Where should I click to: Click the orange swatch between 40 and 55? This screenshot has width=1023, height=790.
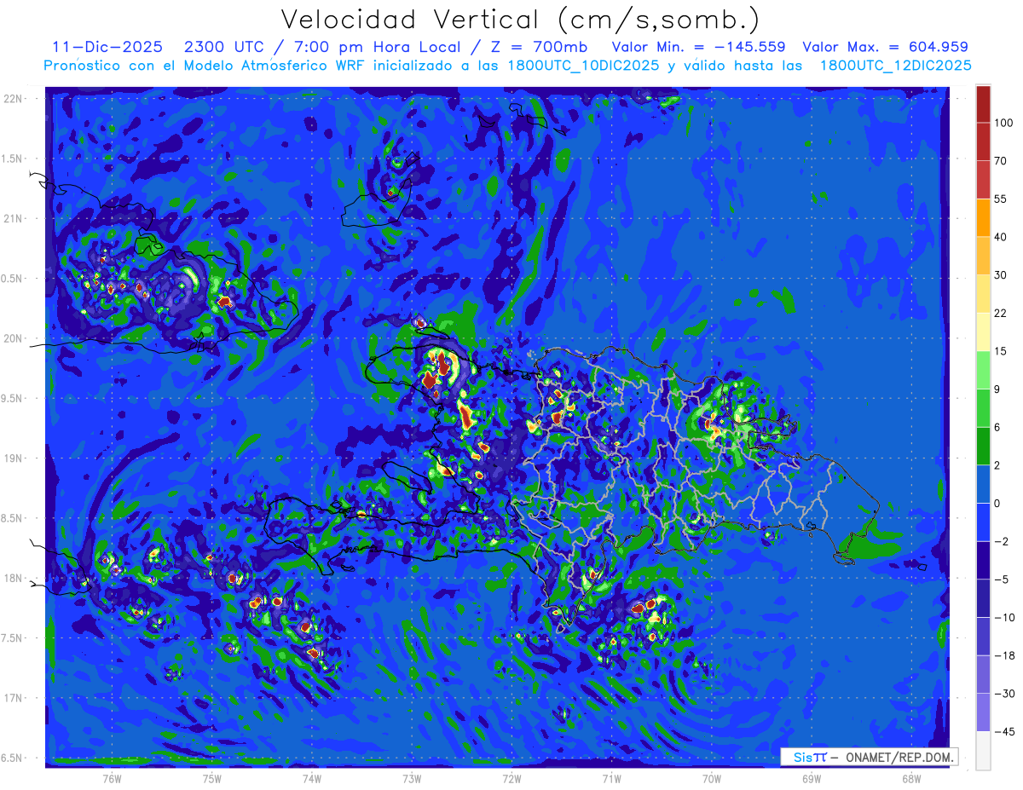coord(983,217)
